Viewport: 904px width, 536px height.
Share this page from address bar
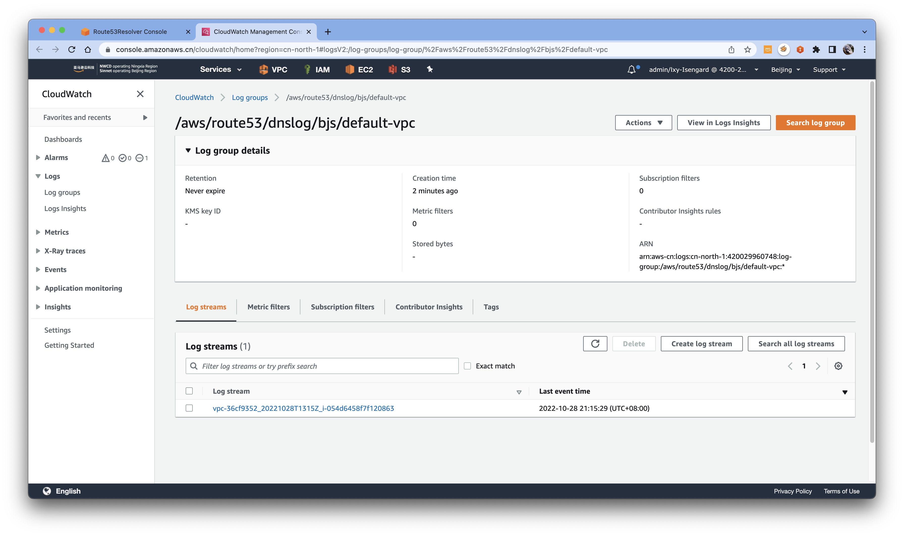(x=731, y=49)
